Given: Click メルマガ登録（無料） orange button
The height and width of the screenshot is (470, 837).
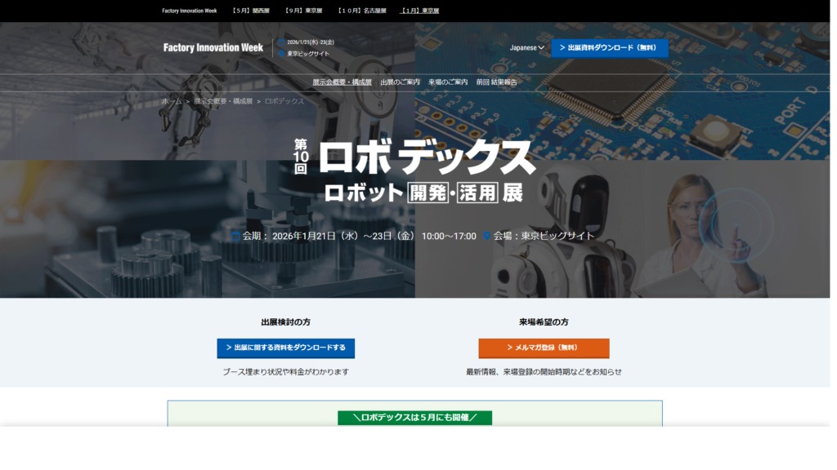Looking at the screenshot, I should 544,348.
